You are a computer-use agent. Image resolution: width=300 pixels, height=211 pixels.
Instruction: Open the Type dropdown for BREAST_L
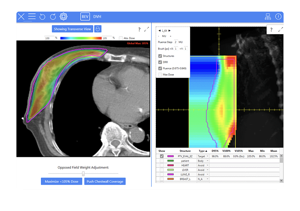click(x=203, y=179)
